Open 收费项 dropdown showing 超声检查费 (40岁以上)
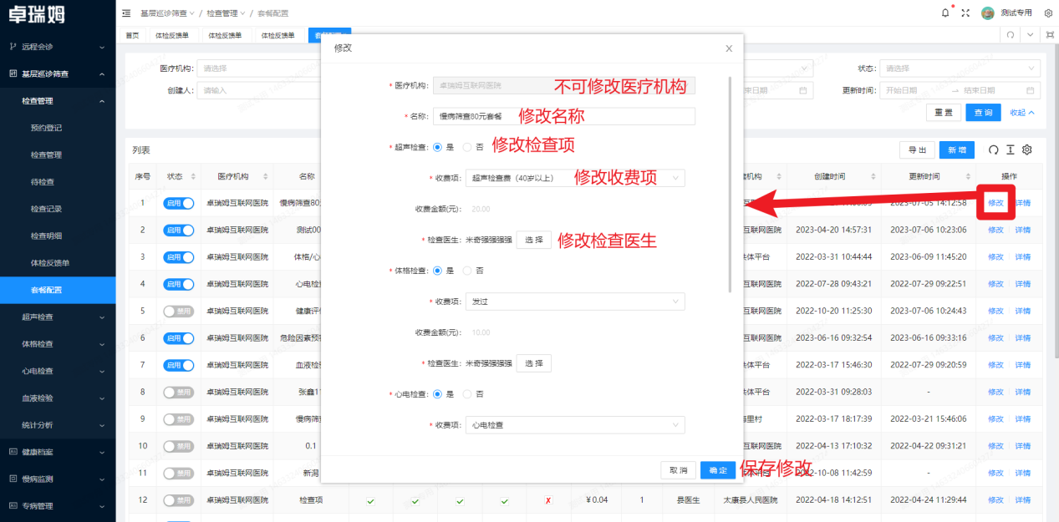 coord(575,178)
